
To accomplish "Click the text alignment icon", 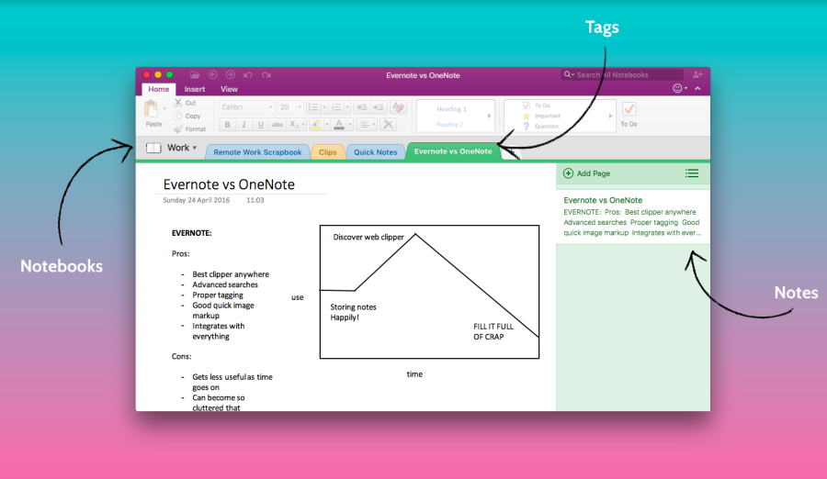I will 364,125.
